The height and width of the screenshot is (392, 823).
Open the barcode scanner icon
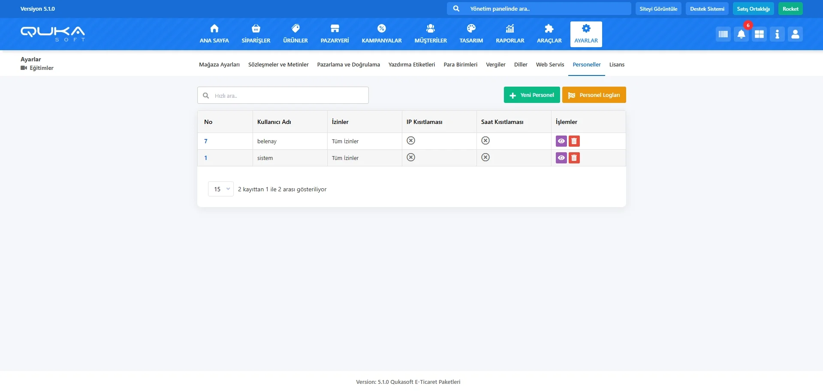click(x=723, y=34)
